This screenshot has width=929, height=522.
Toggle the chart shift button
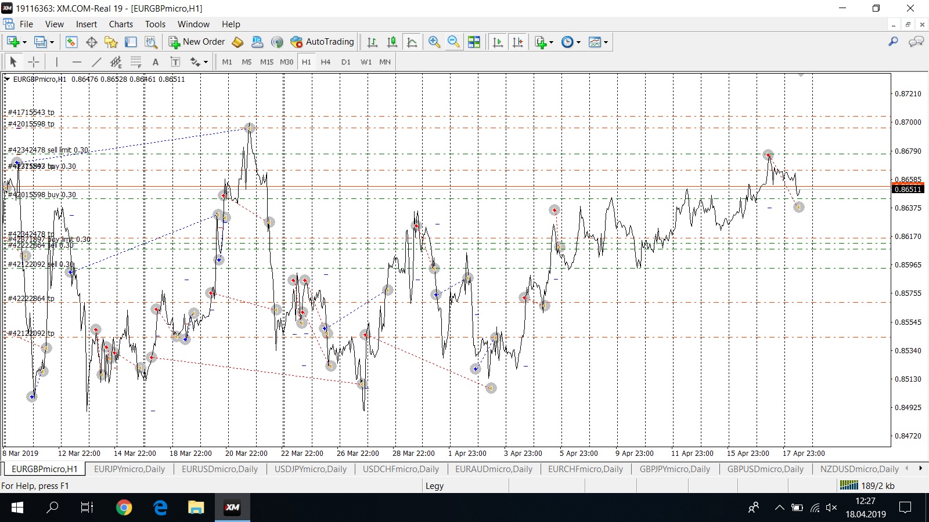click(x=517, y=42)
